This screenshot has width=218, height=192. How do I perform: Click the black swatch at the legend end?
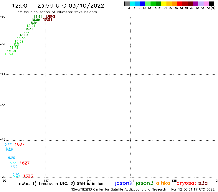212,4
